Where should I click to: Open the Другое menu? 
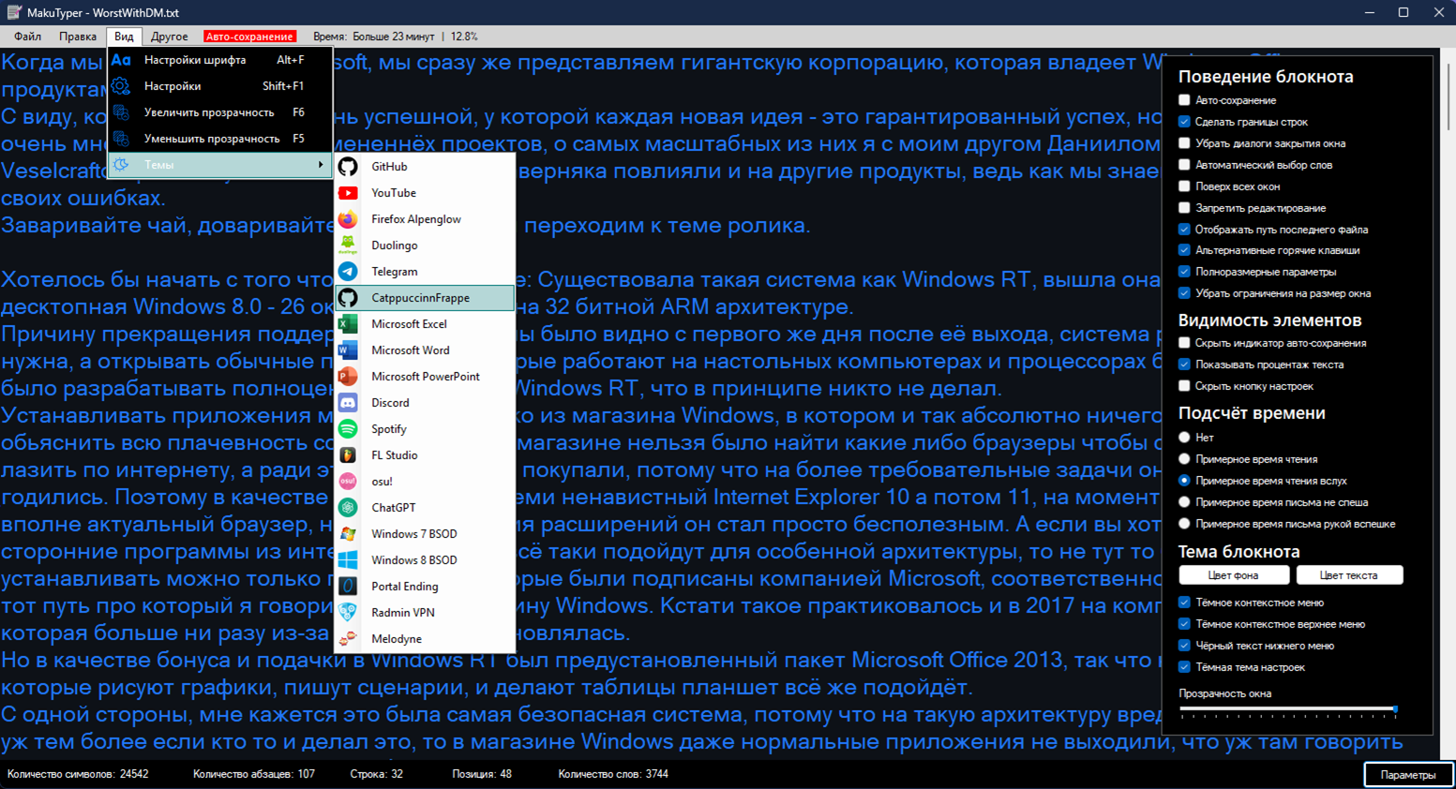click(170, 37)
